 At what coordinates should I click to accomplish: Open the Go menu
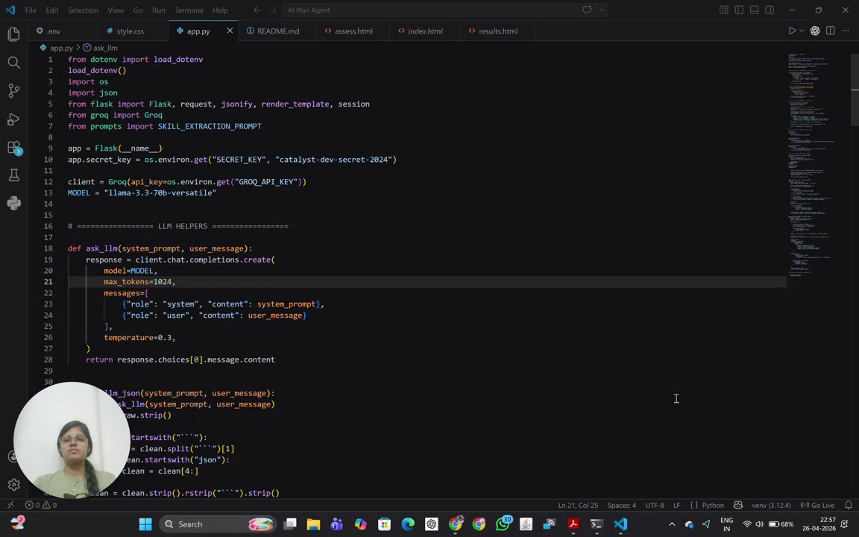(138, 10)
